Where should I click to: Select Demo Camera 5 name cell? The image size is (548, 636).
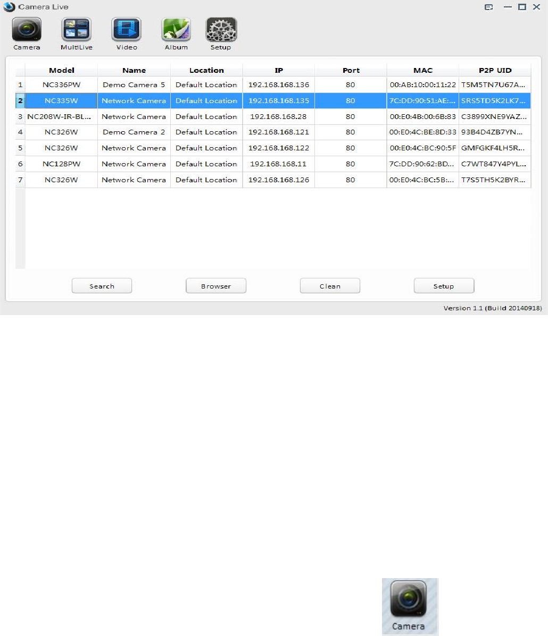coord(134,85)
